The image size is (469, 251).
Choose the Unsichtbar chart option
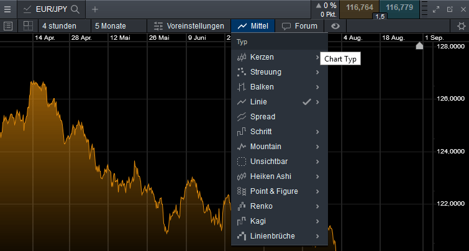[x=270, y=162]
